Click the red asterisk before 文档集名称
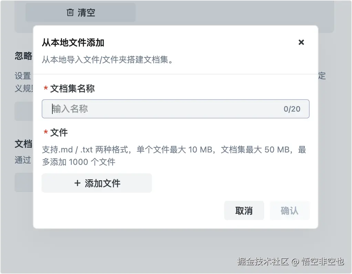The width and height of the screenshot is (352, 274). [45, 88]
